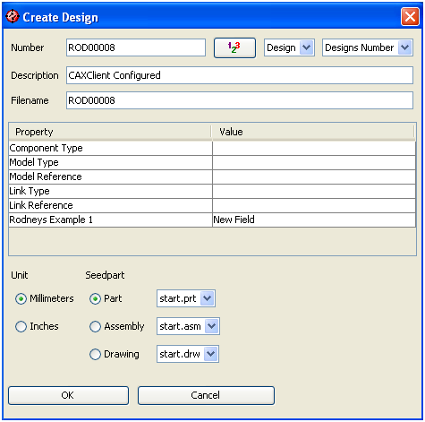425x422 pixels.
Task: Select the Link Reference property row
Action: [212, 205]
